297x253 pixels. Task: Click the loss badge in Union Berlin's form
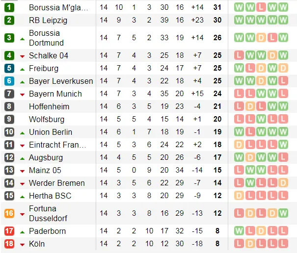250,132
